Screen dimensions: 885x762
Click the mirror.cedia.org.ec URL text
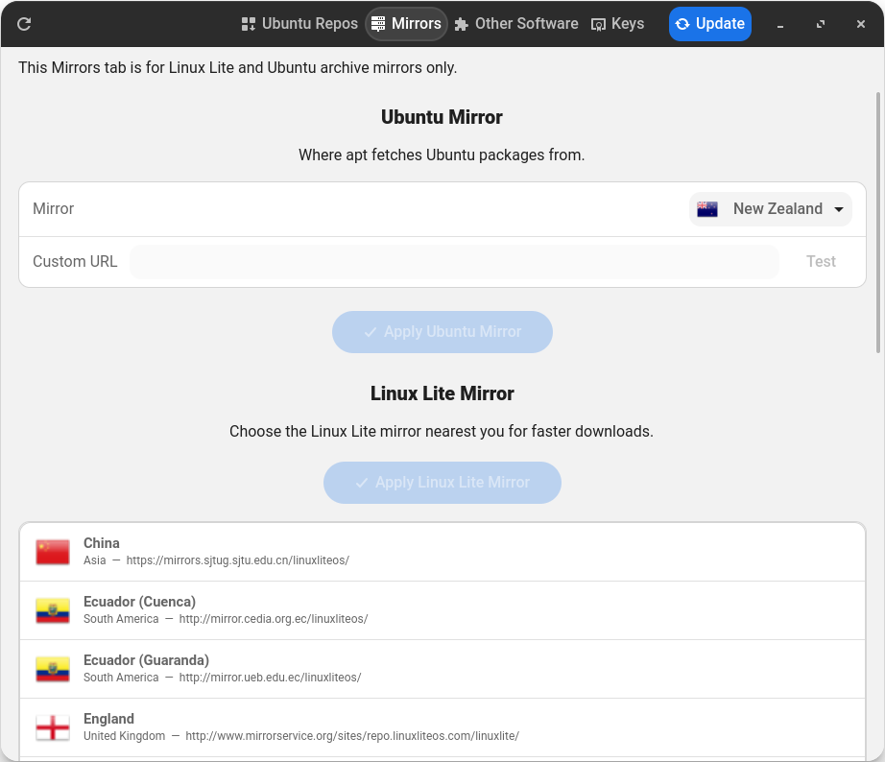coord(274,619)
